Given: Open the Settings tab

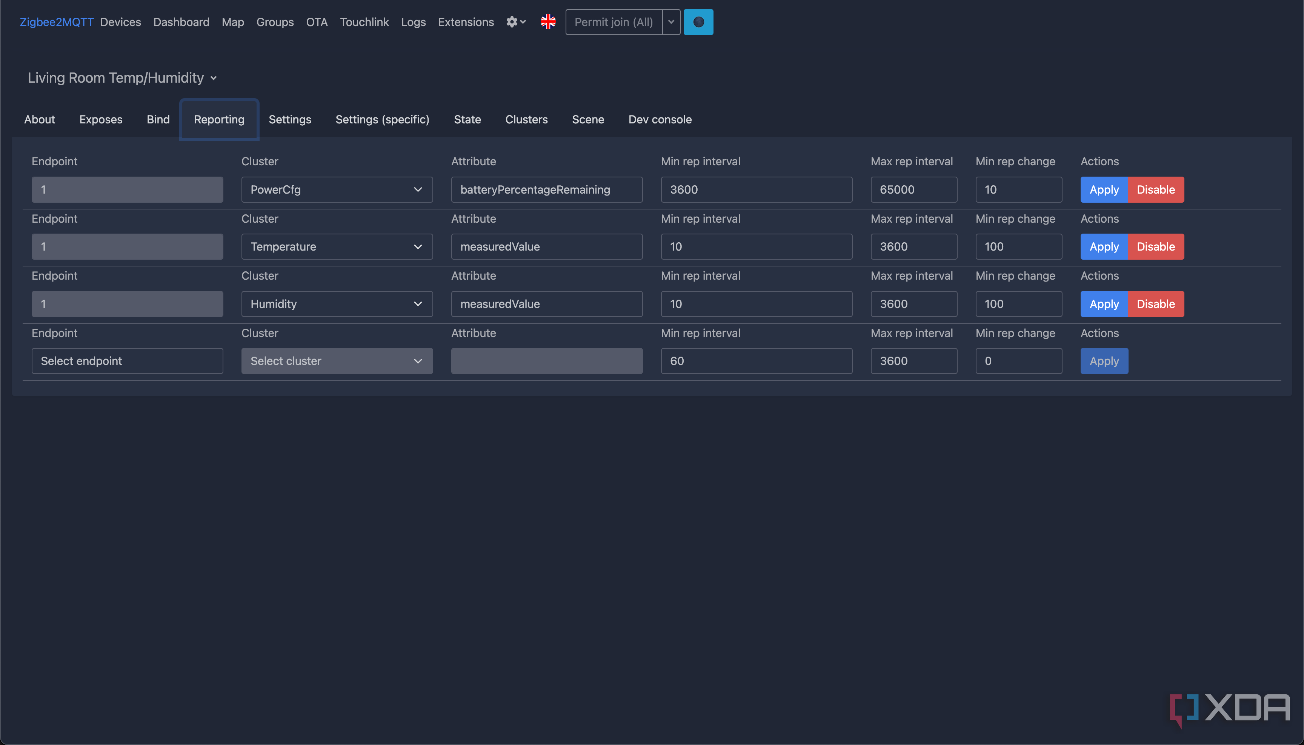Looking at the screenshot, I should point(290,119).
